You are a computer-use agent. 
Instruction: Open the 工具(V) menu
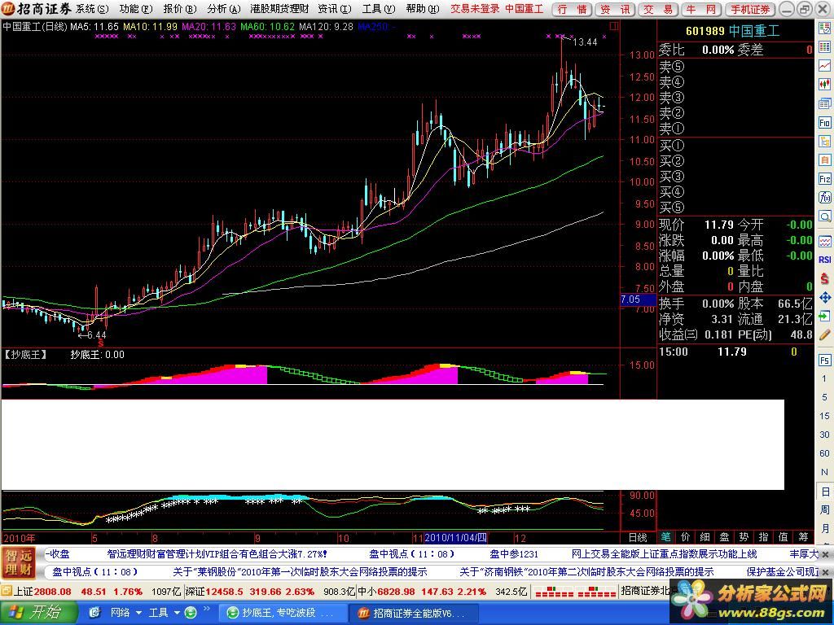pos(379,9)
